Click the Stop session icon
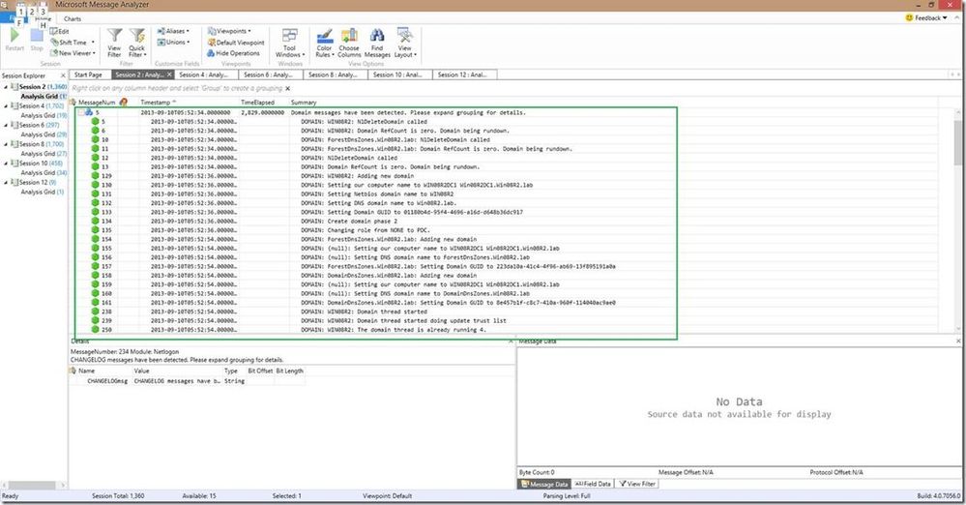The height and width of the screenshot is (505, 966). 37,35
